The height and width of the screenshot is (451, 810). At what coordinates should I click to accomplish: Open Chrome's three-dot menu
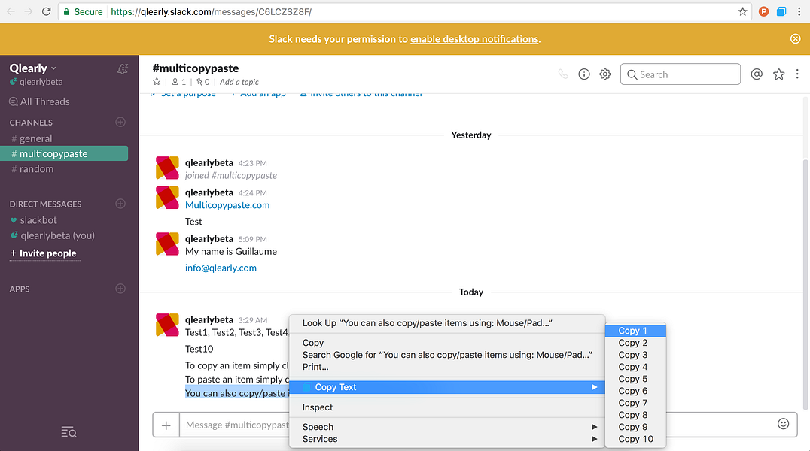(x=799, y=11)
